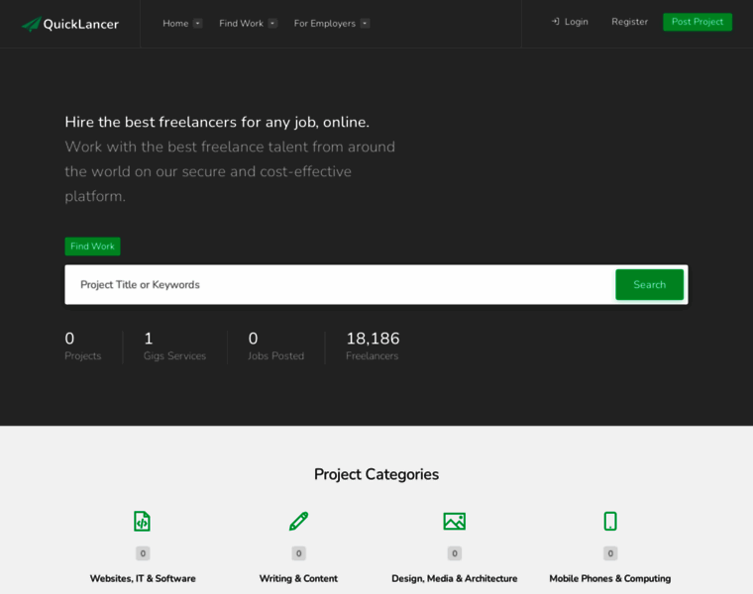Focus the Project Title or Keywords field
This screenshot has height=594, width=753.
pyautogui.click(x=337, y=285)
